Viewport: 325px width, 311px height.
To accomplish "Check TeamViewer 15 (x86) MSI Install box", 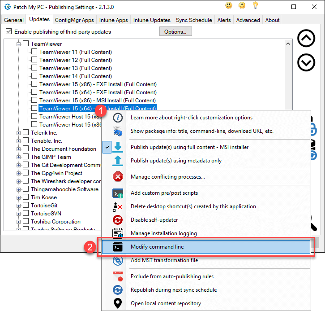I will pyautogui.click(x=34, y=100).
